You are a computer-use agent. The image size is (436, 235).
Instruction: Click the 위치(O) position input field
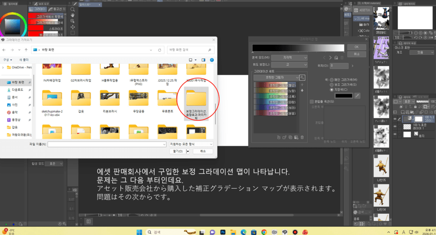pos(339,66)
